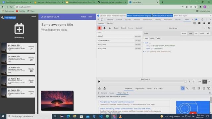The height and width of the screenshot is (119, 212).
Task: Open Visual Studio Code from the taskbar
Action: tap(101, 116)
